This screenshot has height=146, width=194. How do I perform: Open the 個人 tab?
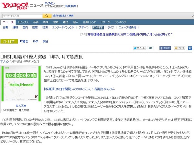(75, 22)
